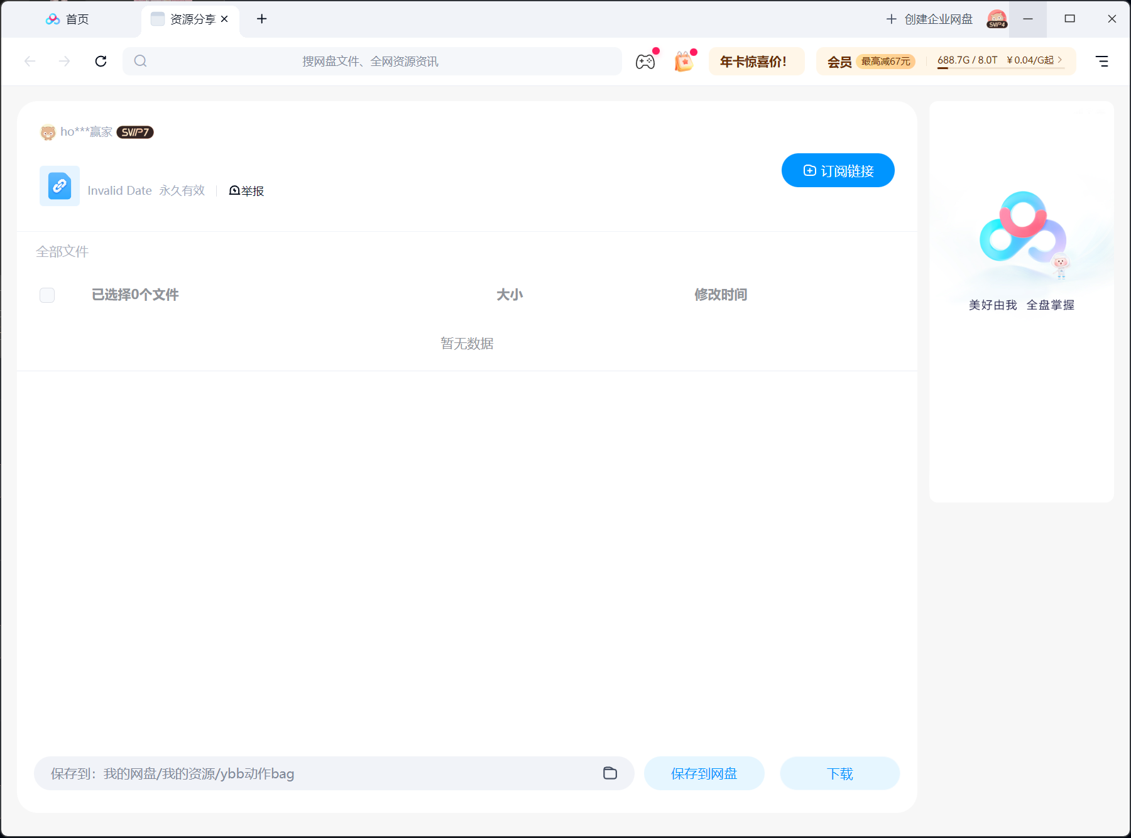Open a new tab with plus
The width and height of the screenshot is (1131, 838).
[x=262, y=19]
